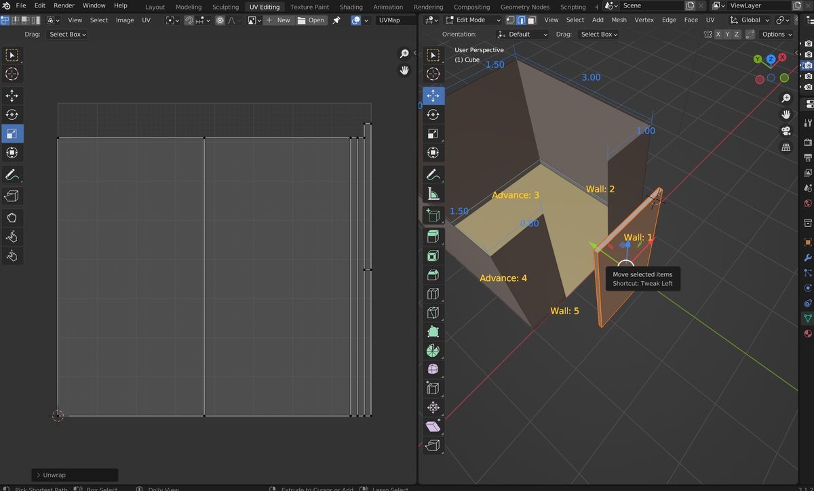814x491 pixels.
Task: Switch to orthographic grid view icon
Action: (x=786, y=147)
